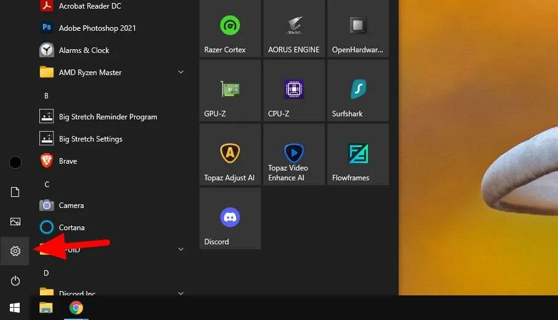Expand AMD Ryzen Master folder chevron

pos(181,72)
